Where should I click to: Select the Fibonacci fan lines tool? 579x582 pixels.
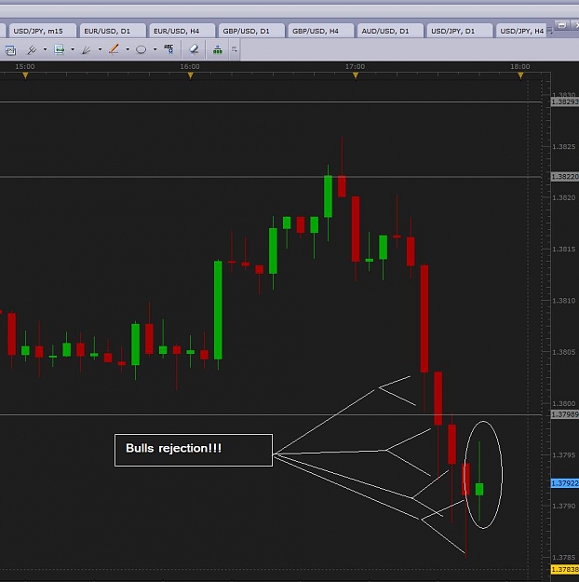click(87, 49)
